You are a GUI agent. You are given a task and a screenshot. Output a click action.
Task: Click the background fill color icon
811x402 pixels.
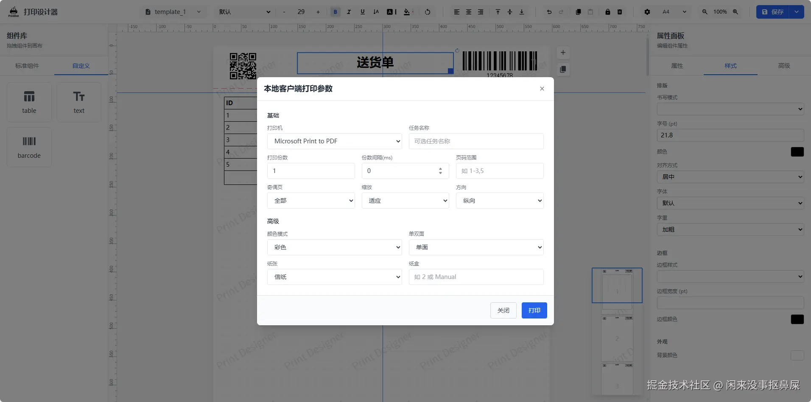point(408,12)
